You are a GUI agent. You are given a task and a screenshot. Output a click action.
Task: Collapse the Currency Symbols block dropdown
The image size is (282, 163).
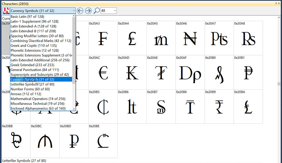click(x=74, y=11)
